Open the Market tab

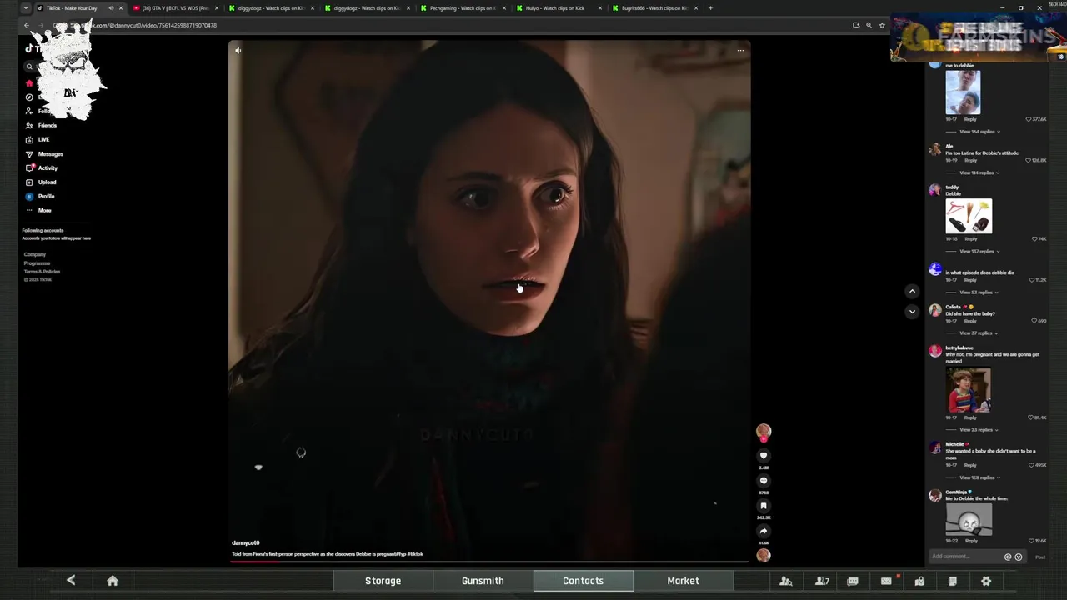(683, 581)
